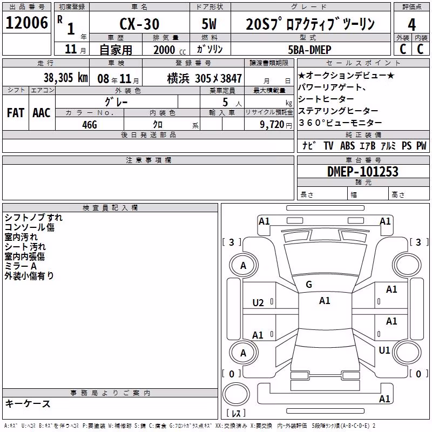Click the color number 46G
432x432 pixels.
click(x=90, y=125)
